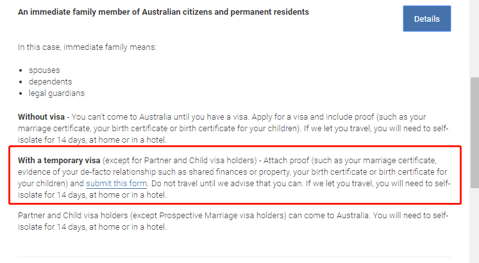
Task: Click the vertical scrollbar thumb
Action: 475,133
